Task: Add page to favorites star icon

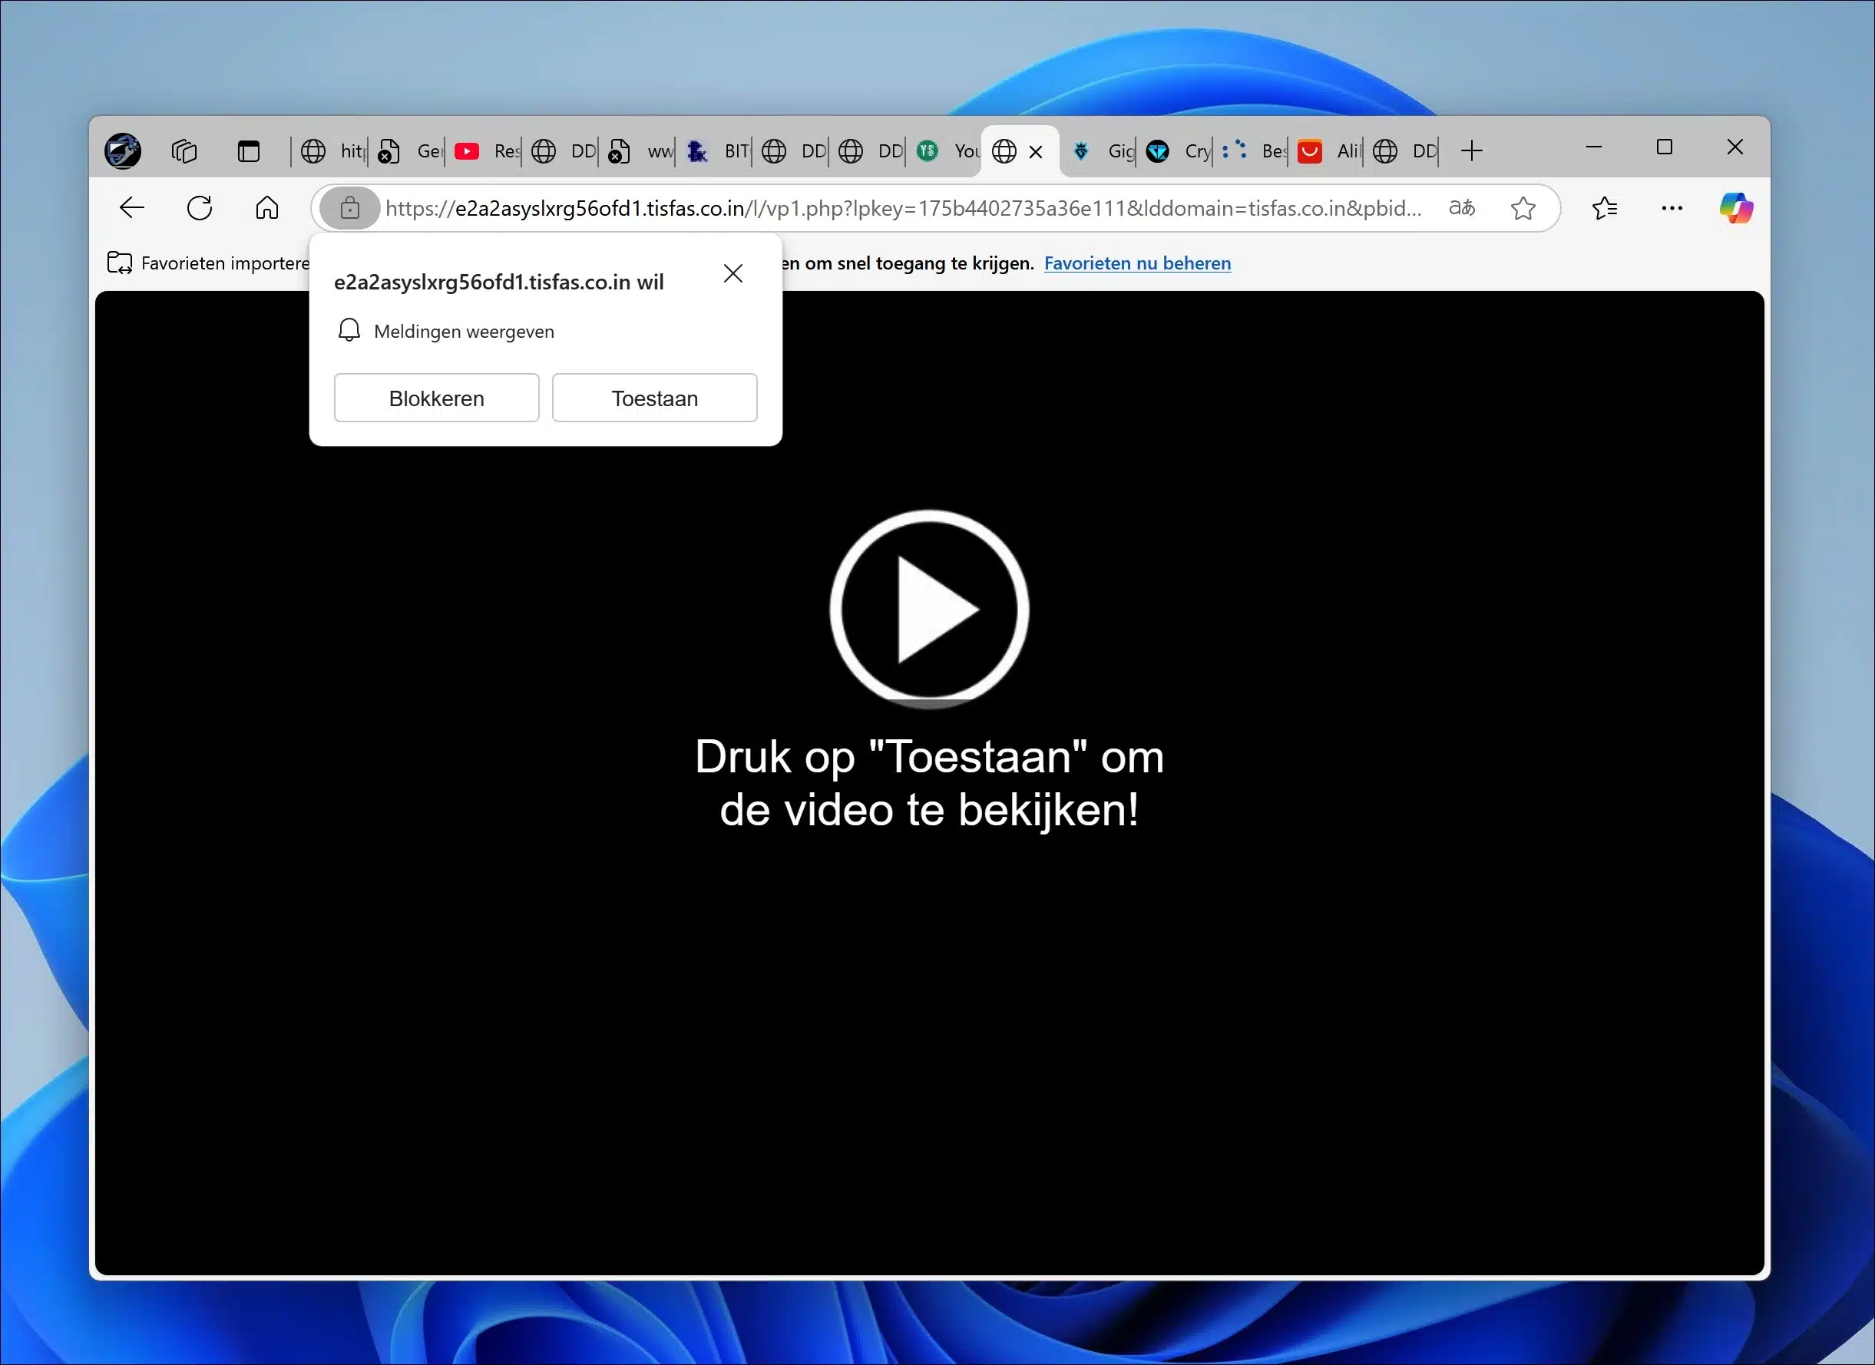Action: (x=1523, y=208)
